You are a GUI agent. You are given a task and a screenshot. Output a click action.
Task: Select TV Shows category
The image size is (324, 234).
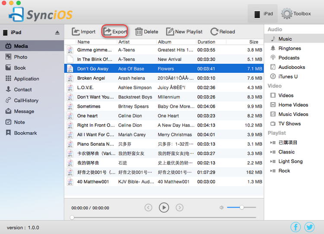click(294, 124)
